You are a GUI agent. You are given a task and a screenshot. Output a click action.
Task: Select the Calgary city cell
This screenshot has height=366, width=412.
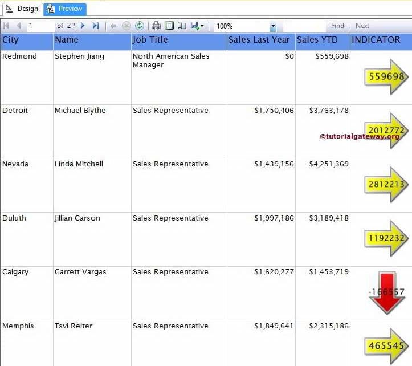click(27, 294)
